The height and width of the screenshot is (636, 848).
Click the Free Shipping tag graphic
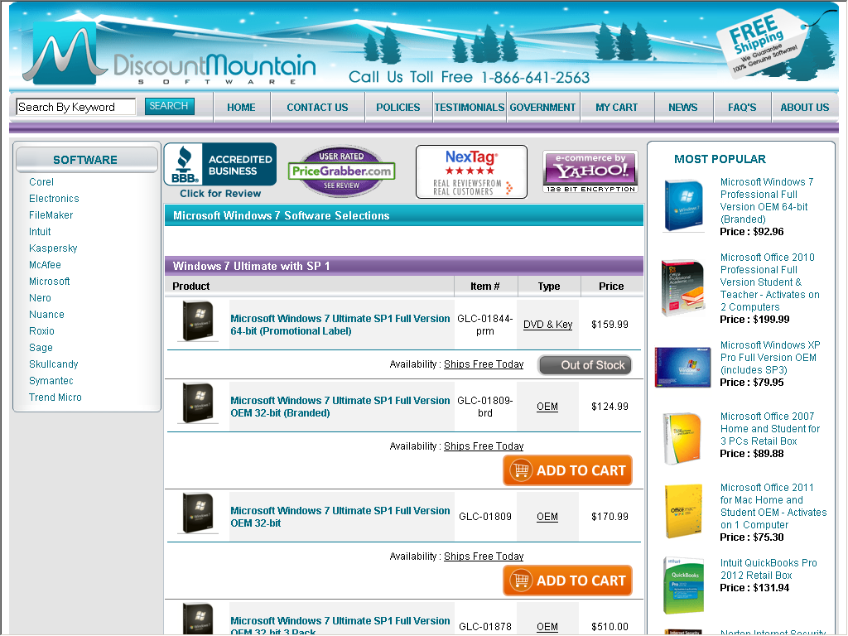[763, 44]
